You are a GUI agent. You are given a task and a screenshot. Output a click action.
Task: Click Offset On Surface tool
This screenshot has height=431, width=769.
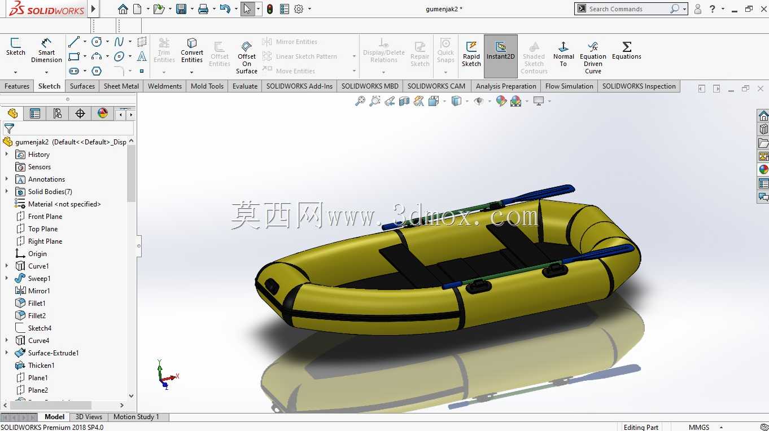pyautogui.click(x=247, y=57)
